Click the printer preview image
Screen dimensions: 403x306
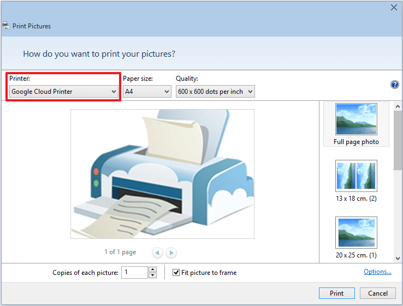(162, 173)
